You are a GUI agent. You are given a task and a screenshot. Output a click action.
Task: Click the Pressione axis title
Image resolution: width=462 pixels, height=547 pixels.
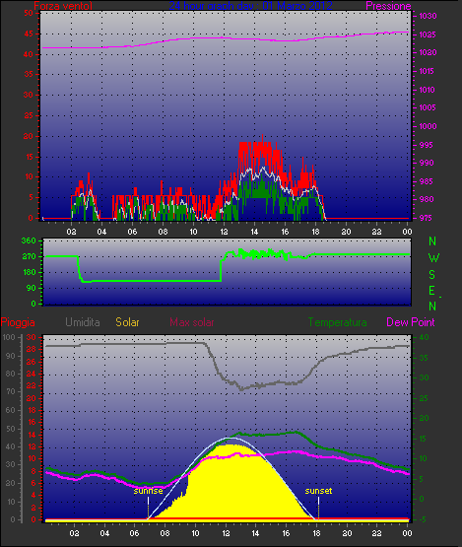[388, 6]
